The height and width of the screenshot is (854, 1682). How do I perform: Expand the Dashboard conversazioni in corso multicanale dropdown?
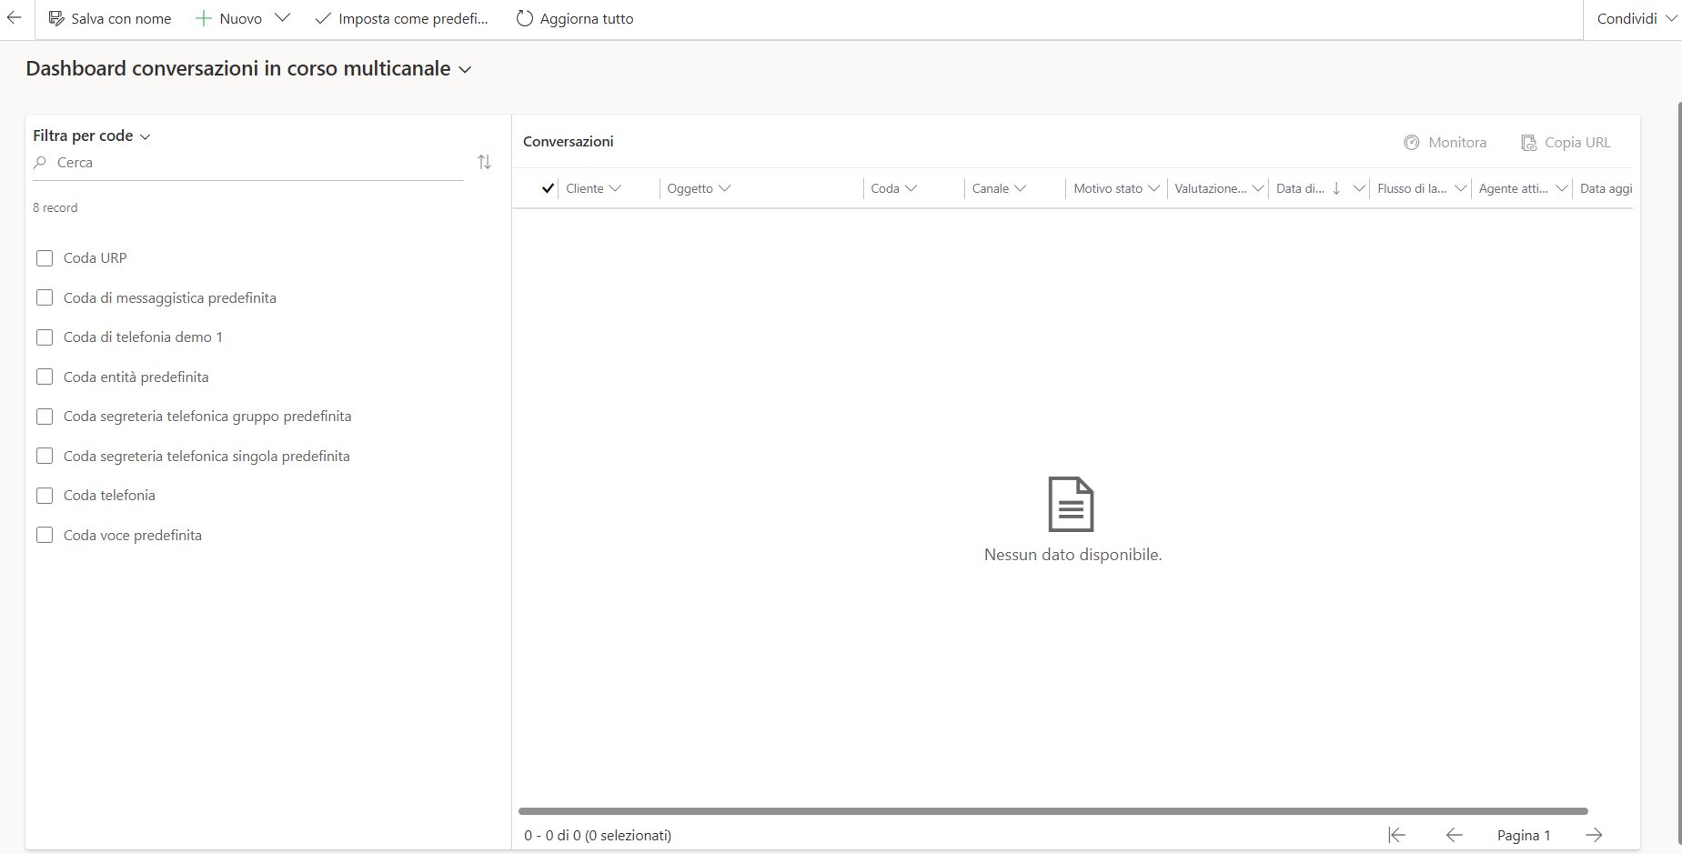tap(465, 69)
